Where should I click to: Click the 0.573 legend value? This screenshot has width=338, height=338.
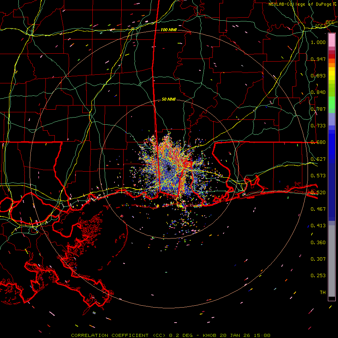click(318, 175)
